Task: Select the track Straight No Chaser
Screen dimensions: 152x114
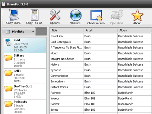Action: 62,59
